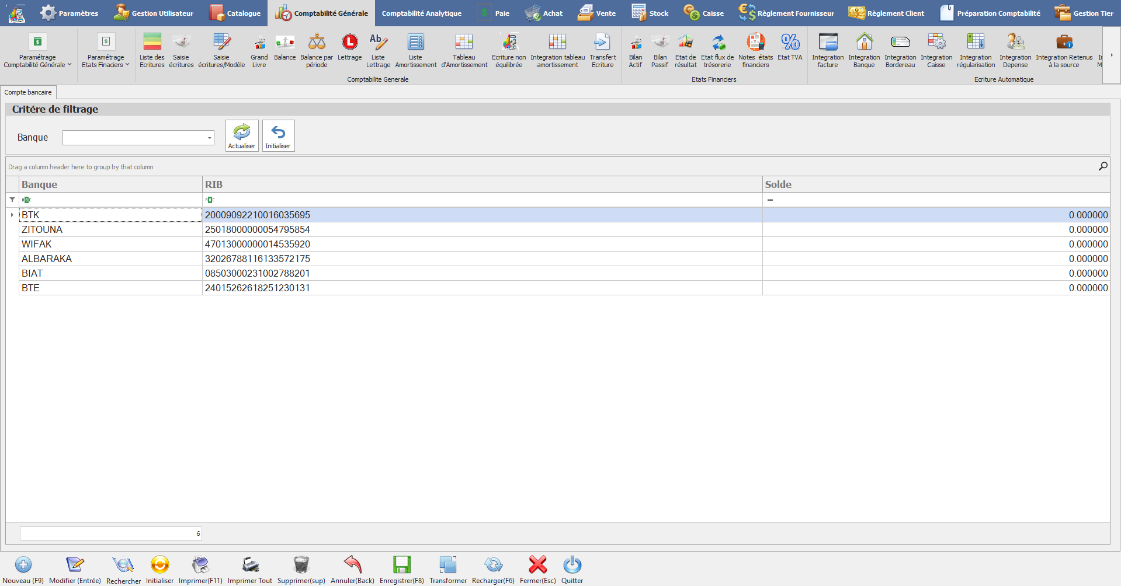Open Ecriture non équilibrée

(509, 50)
